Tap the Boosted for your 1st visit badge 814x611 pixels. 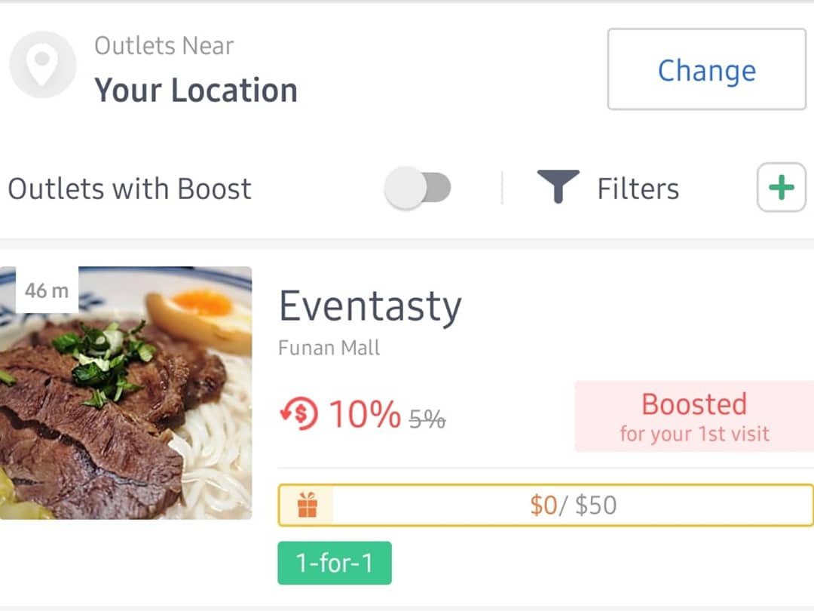(694, 416)
